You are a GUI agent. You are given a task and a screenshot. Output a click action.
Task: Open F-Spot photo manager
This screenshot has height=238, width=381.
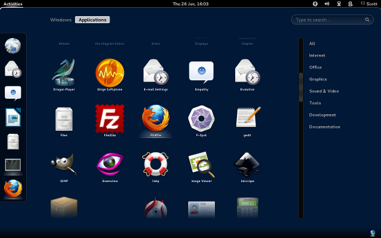click(201, 121)
